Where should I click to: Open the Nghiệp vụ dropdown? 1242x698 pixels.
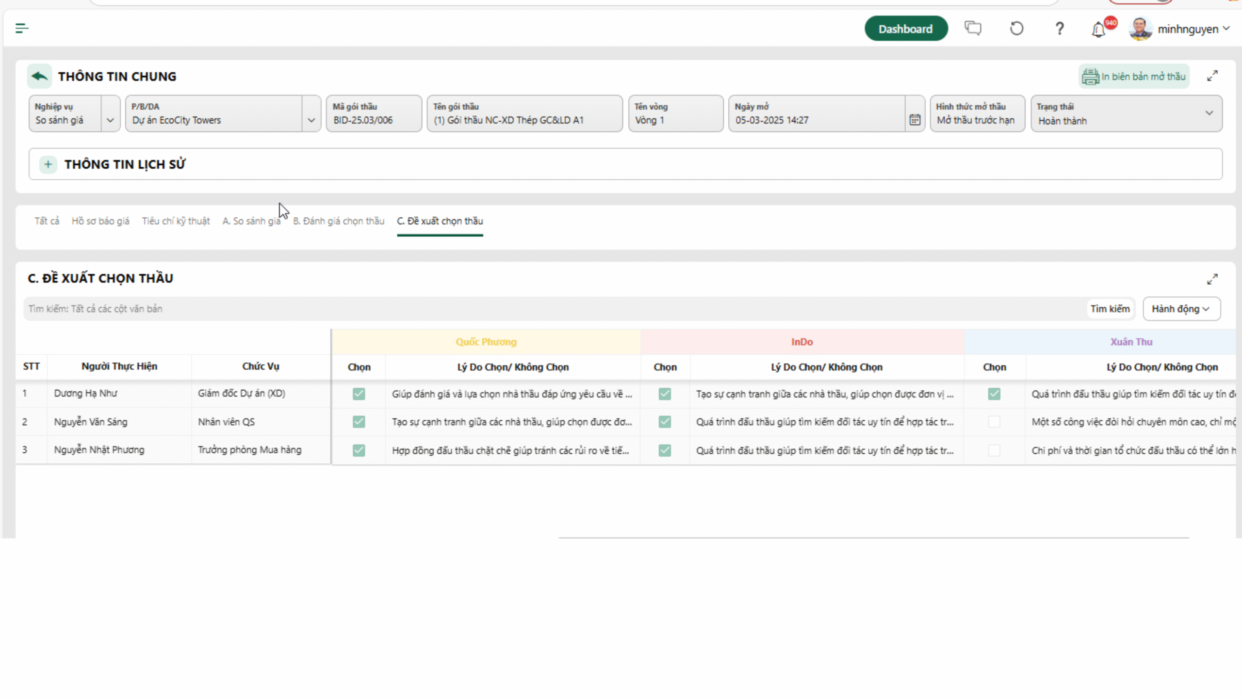tap(110, 120)
